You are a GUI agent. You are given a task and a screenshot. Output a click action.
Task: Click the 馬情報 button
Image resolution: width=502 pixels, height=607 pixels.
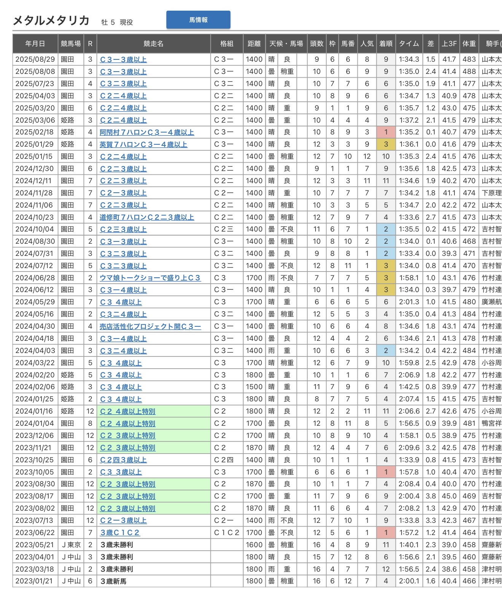(198, 20)
